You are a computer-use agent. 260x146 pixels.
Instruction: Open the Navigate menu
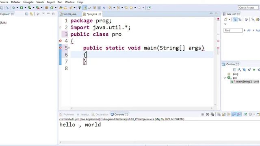tap(28, 2)
